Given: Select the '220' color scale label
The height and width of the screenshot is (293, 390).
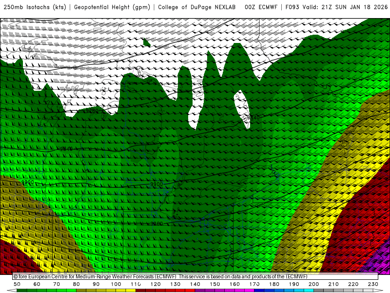Looking at the screenshot, I should pyautogui.click(x=353, y=284).
